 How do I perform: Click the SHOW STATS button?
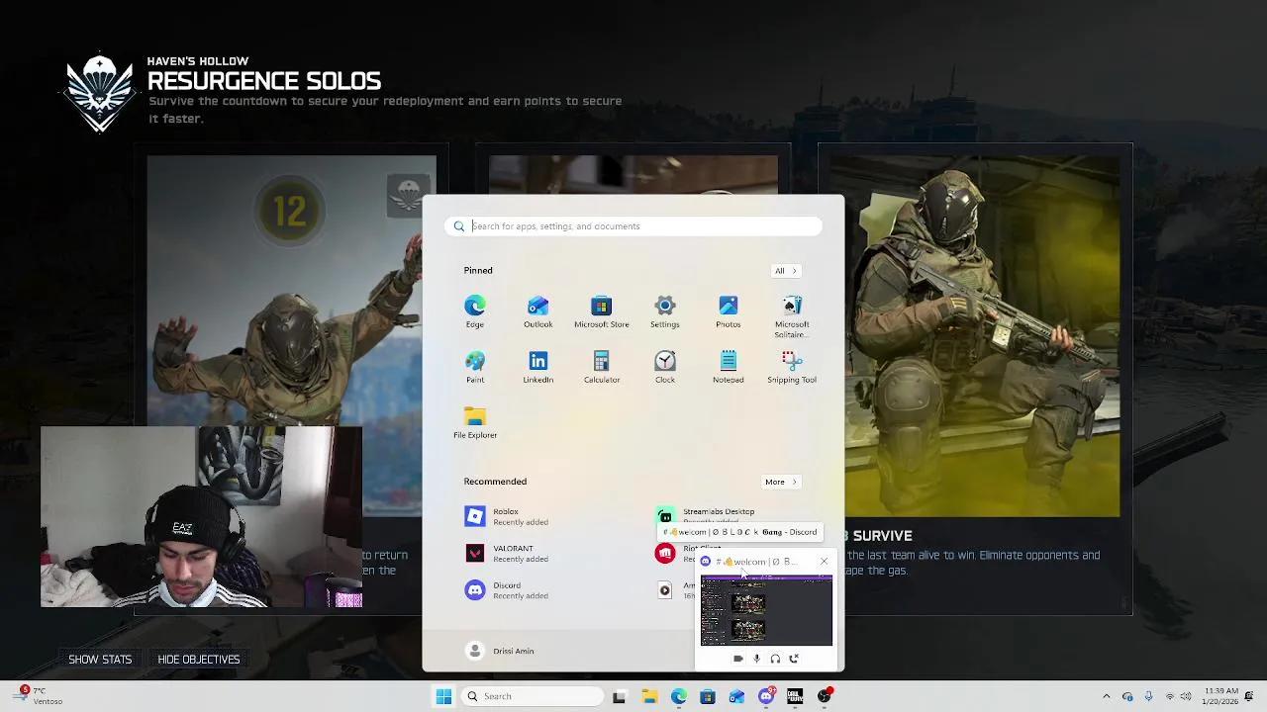[100, 659]
